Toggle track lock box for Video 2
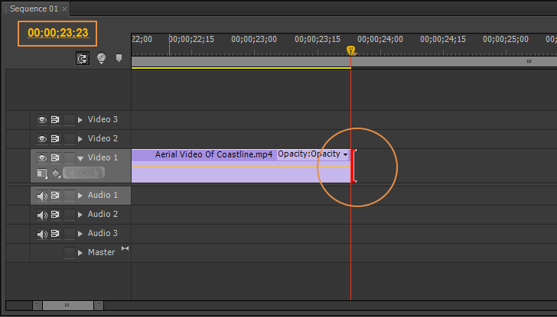Image resolution: width=557 pixels, height=317 pixels. pyautogui.click(x=70, y=139)
